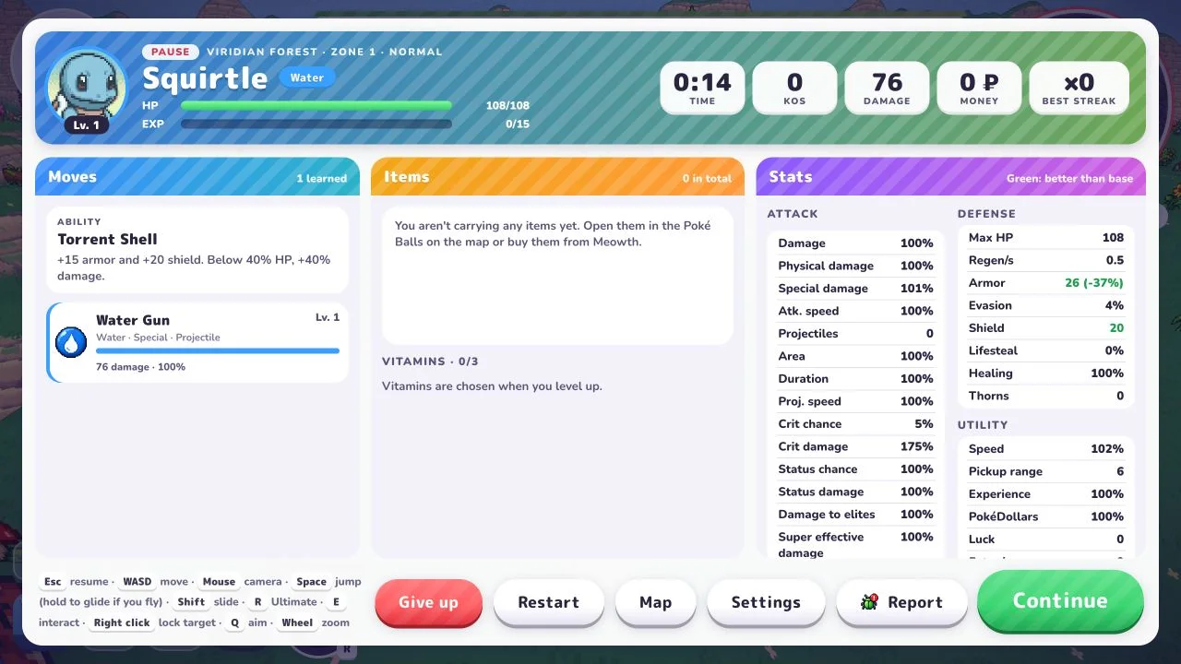Click the KOS counter tile

(x=794, y=89)
